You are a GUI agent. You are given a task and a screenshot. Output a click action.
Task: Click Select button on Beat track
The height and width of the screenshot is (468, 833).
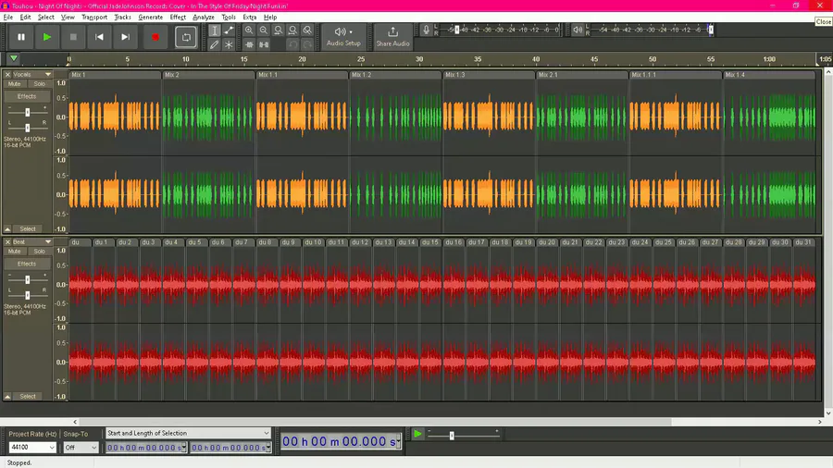tap(28, 397)
